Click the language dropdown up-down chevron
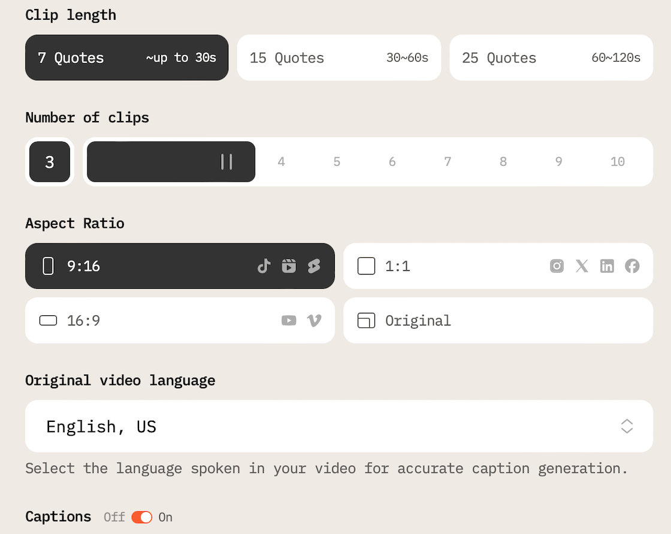 point(627,426)
